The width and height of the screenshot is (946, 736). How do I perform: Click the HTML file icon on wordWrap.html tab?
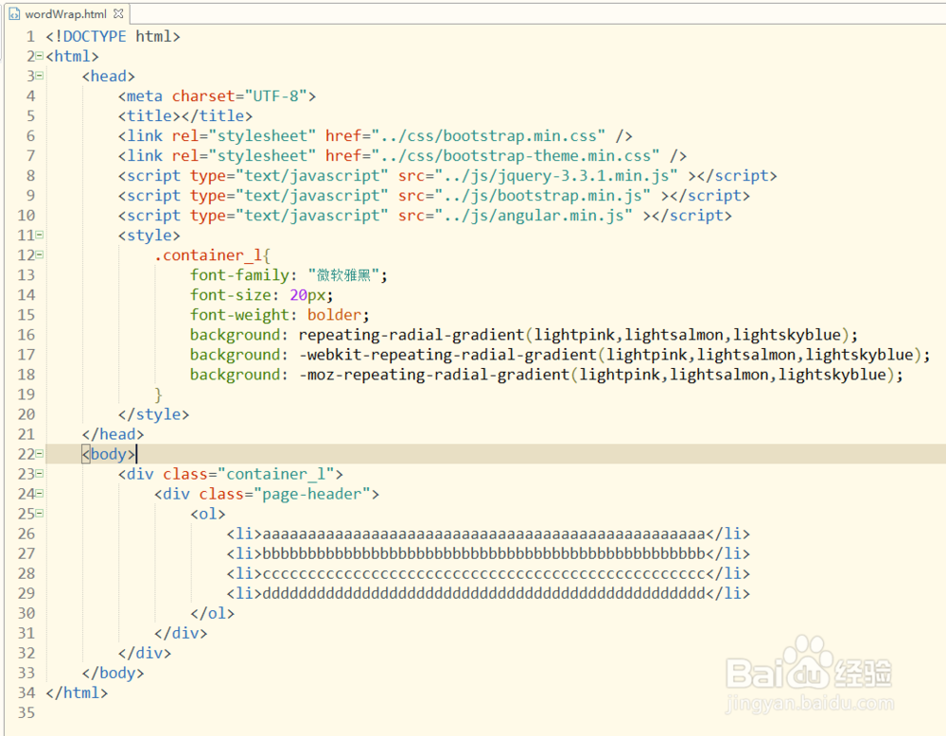coord(14,14)
